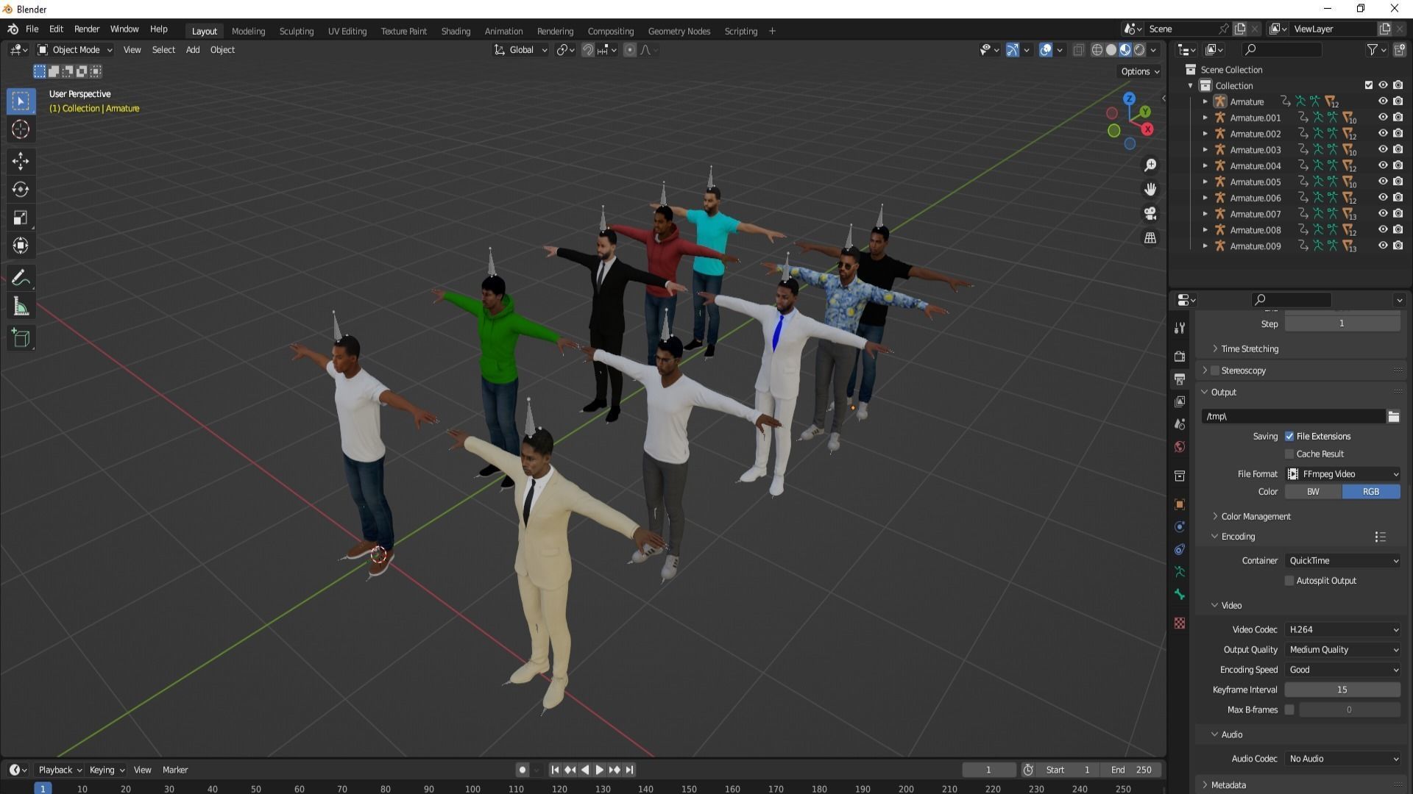
Task: Expand the Time Stretching panel
Action: [x=1249, y=348]
